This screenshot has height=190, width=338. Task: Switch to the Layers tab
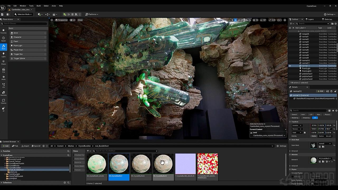pyautogui.click(x=311, y=19)
